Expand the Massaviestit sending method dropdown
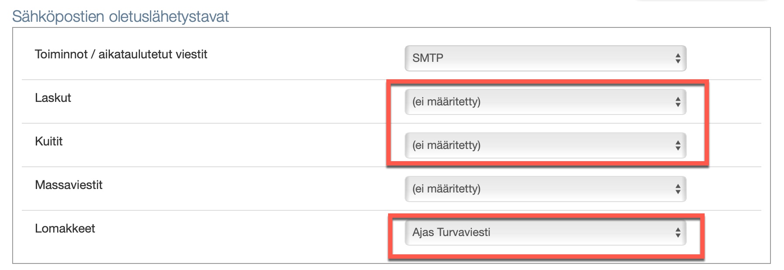Viewport: 784px width, 270px height. pos(545,189)
